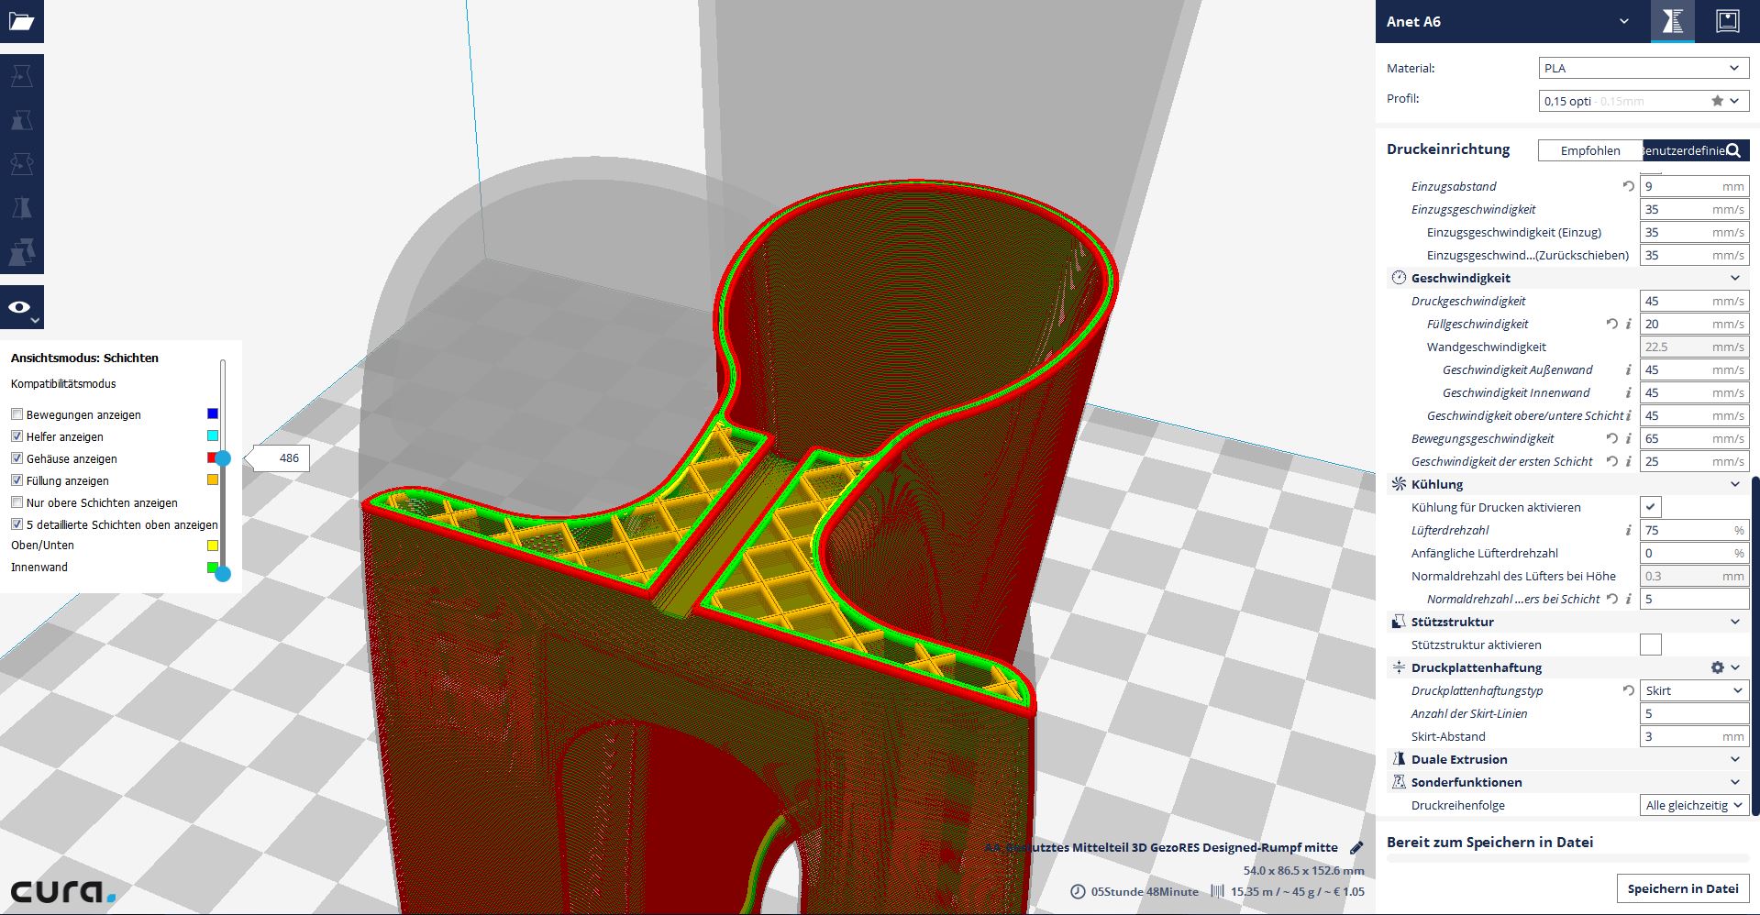This screenshot has width=1760, height=915.
Task: Click the gear icon next to Druckplattenhaftung
Action: (1717, 667)
